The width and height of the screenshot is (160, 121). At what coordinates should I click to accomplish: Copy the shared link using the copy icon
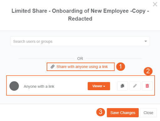(122, 86)
